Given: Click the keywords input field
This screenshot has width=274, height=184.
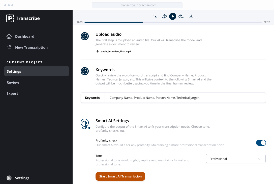Looking at the screenshot, I should click(x=185, y=98).
